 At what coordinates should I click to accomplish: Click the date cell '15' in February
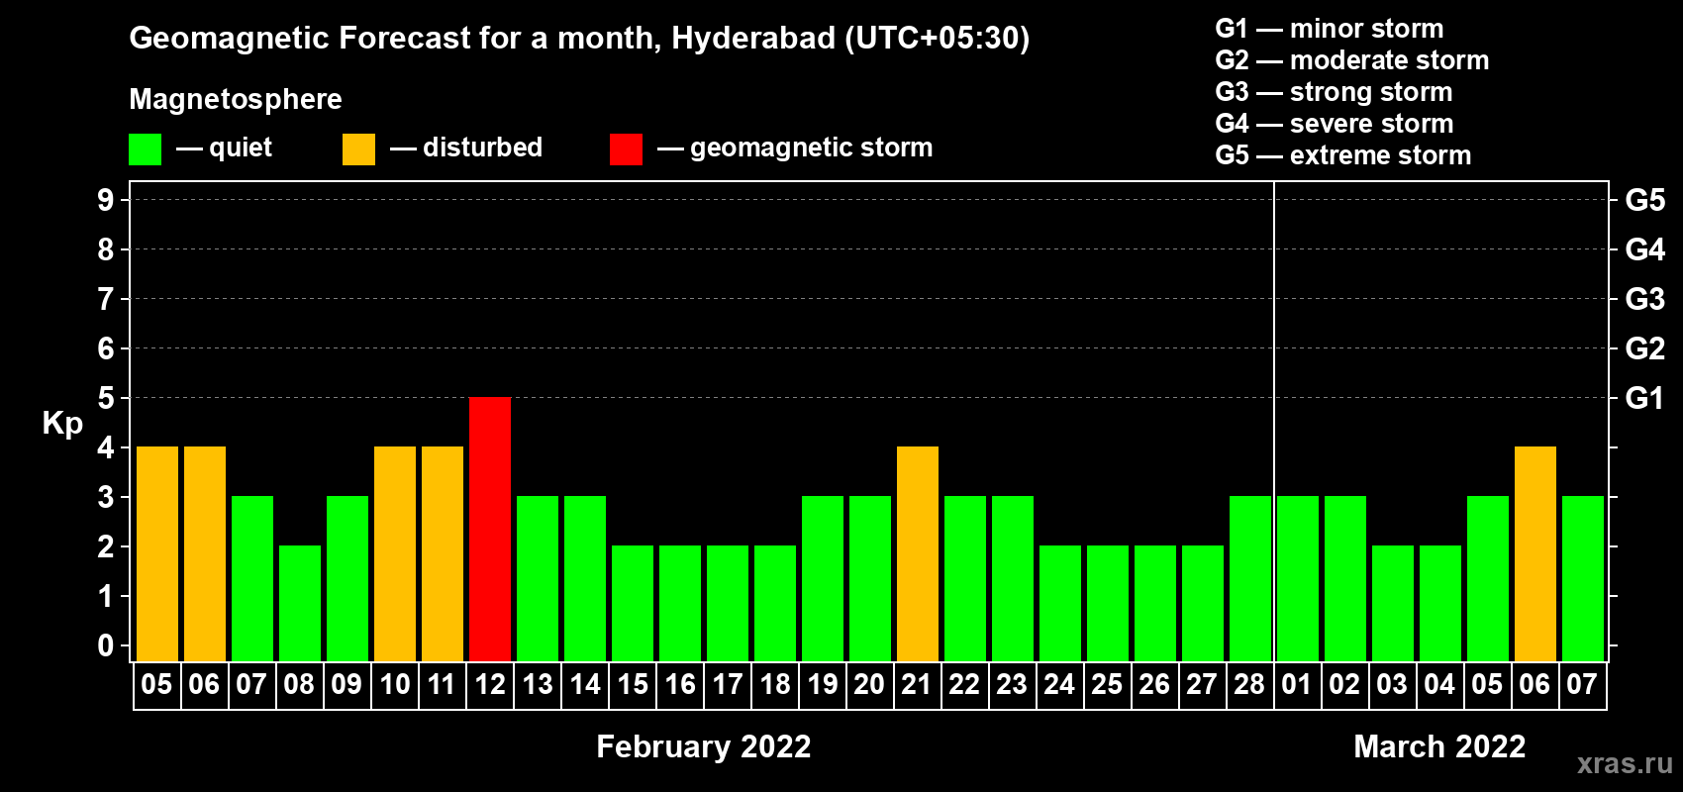tap(633, 685)
